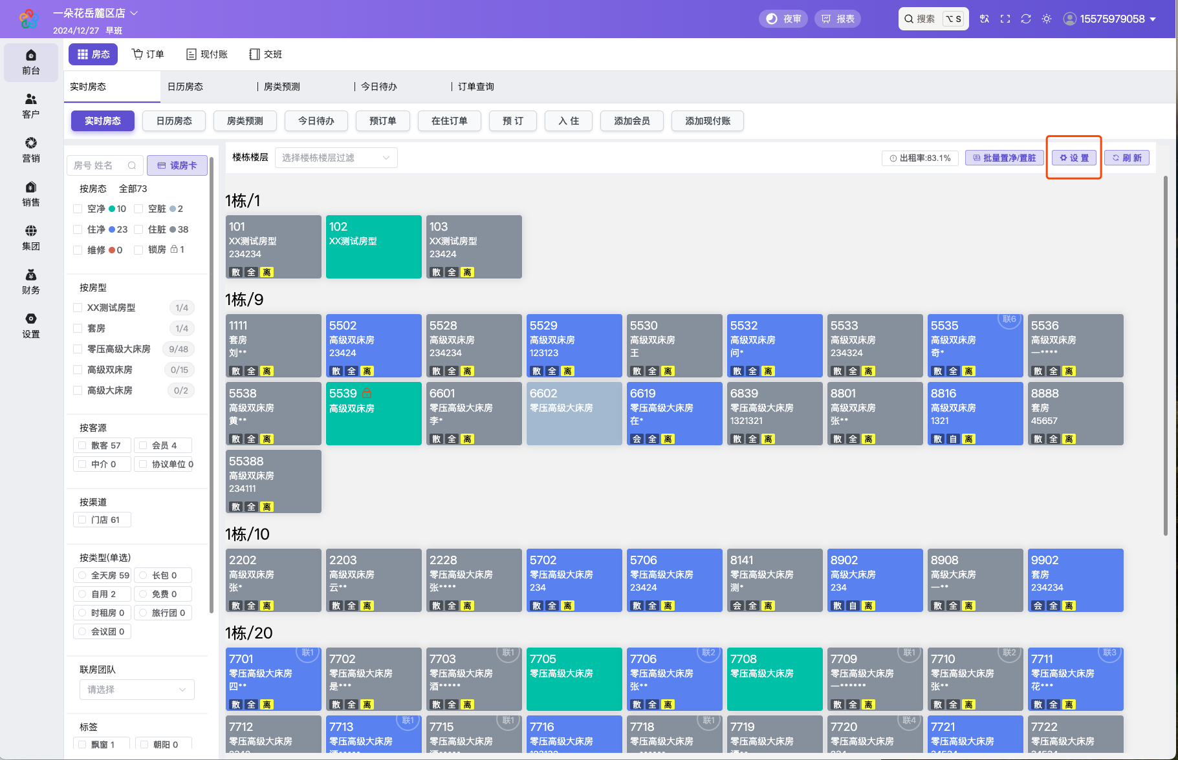The height and width of the screenshot is (760, 1178).
Task: Open the 客户 customers sidebar section
Action: point(31,107)
